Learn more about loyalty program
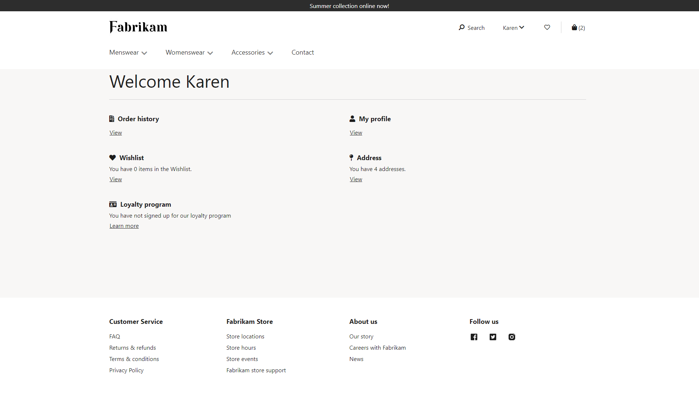The height and width of the screenshot is (393, 699). point(124,226)
